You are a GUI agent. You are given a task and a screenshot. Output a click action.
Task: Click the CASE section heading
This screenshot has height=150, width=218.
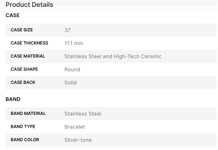pos(13,15)
